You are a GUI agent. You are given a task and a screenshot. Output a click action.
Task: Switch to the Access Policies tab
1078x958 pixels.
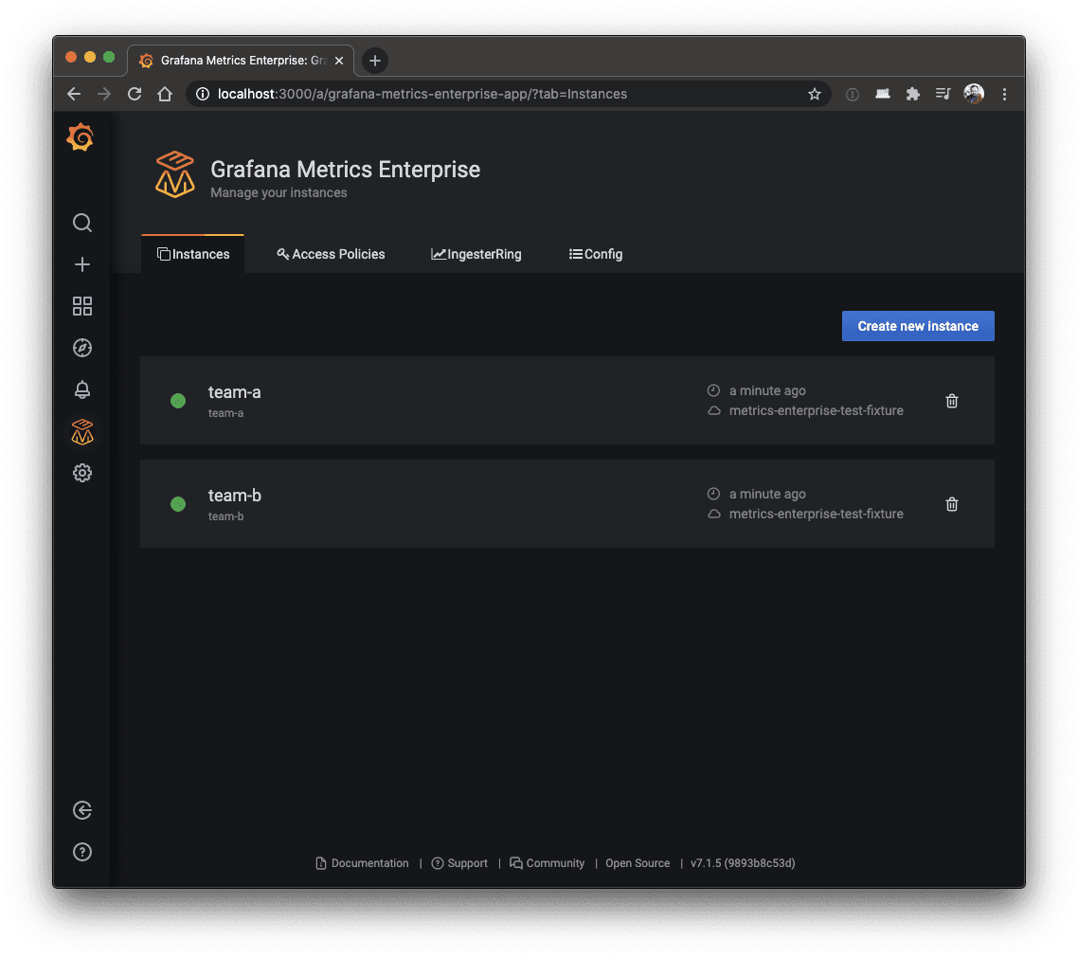331,254
